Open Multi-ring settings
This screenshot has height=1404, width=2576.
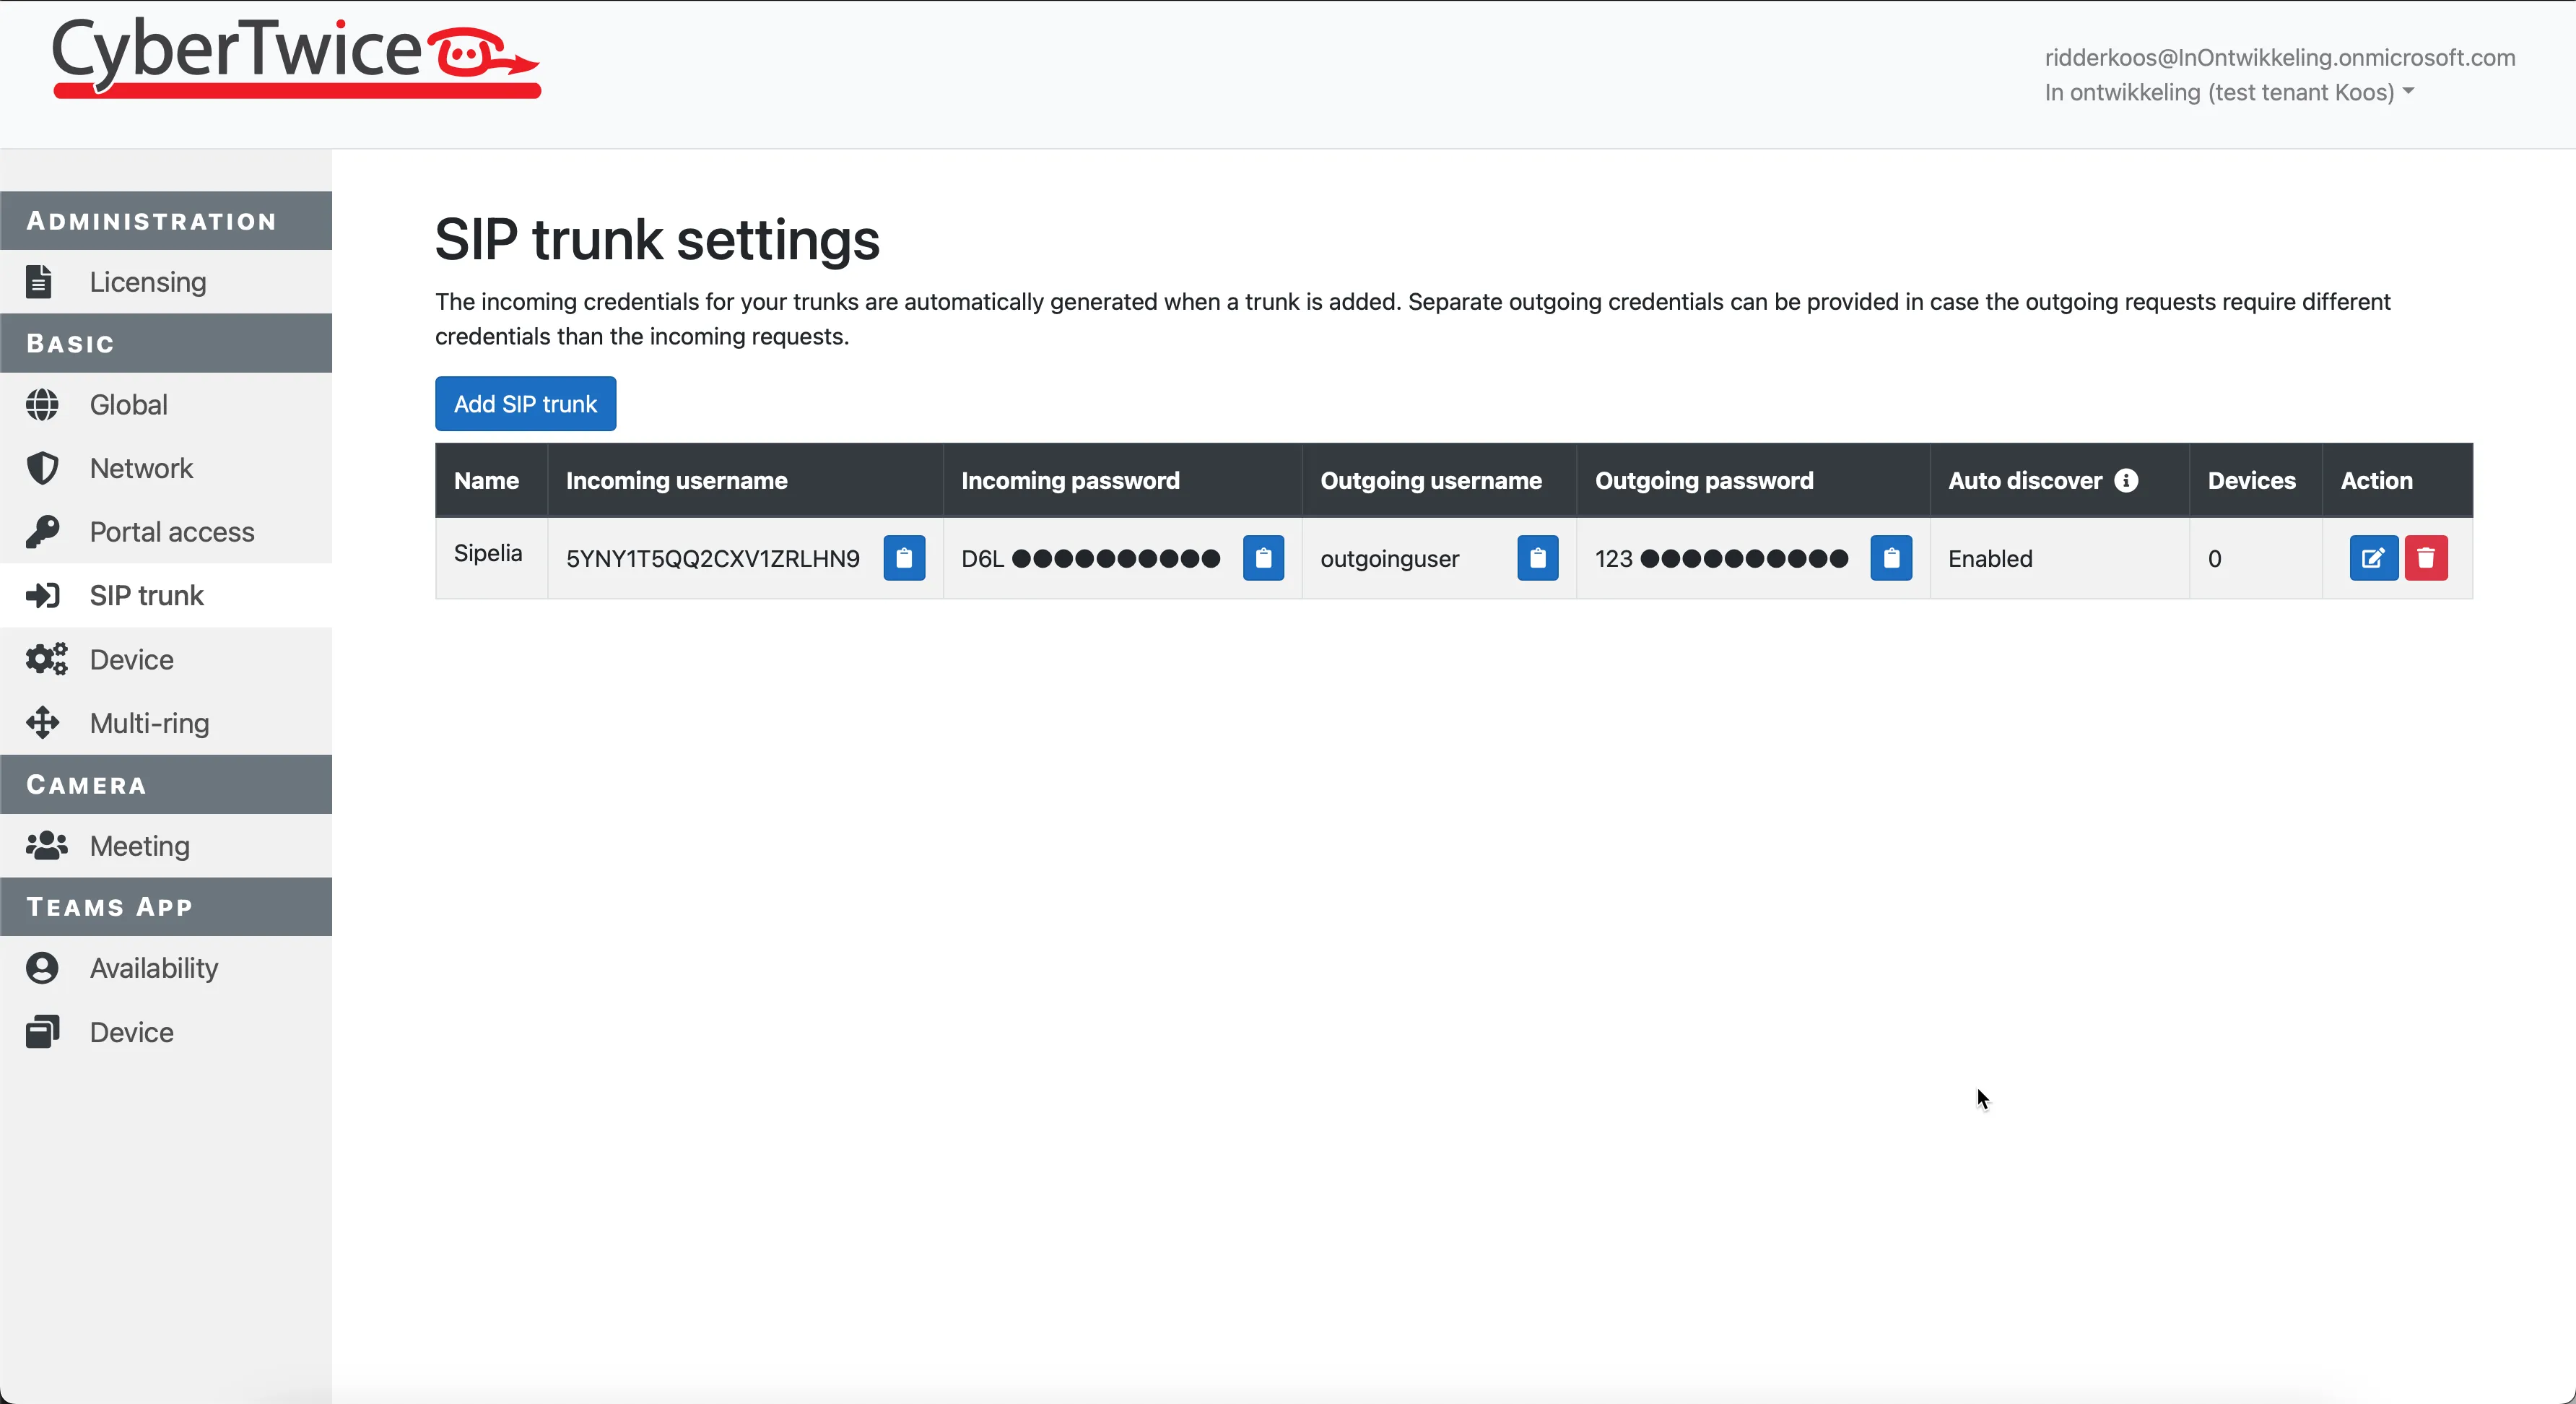click(x=166, y=723)
